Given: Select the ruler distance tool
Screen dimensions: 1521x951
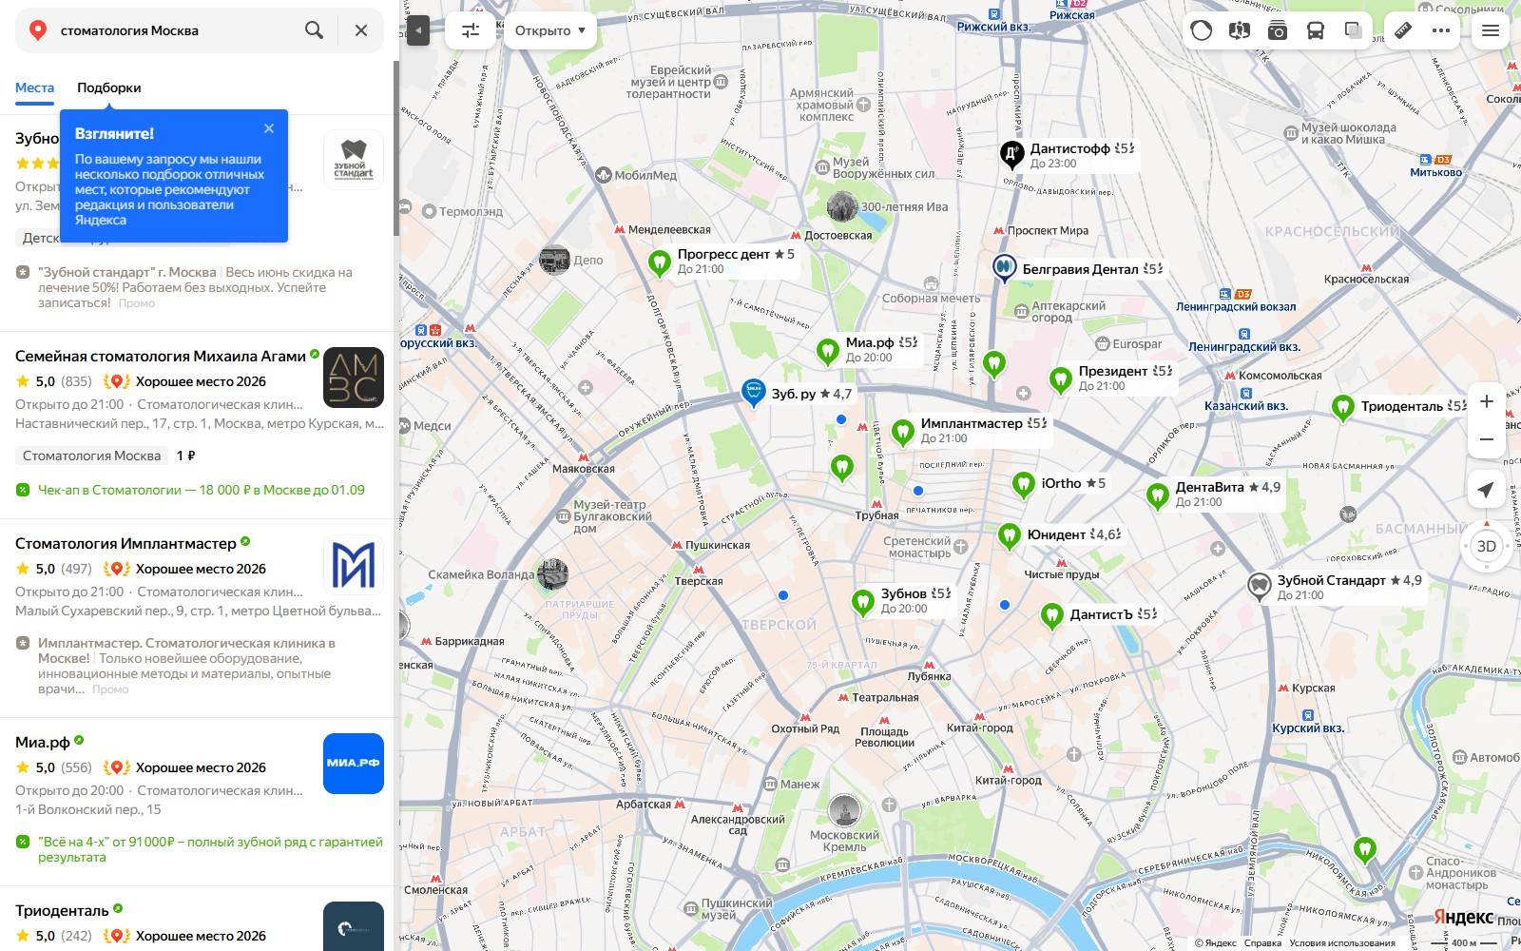Looking at the screenshot, I should click(1403, 30).
